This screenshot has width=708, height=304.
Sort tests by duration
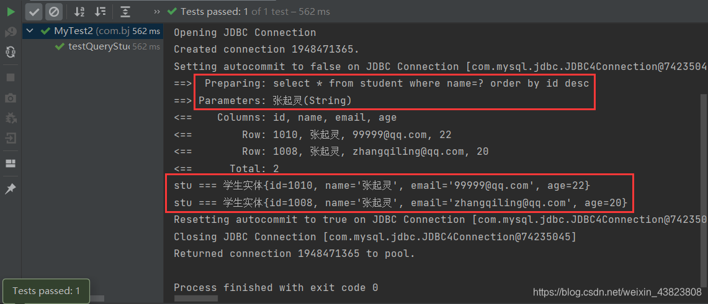[100, 11]
